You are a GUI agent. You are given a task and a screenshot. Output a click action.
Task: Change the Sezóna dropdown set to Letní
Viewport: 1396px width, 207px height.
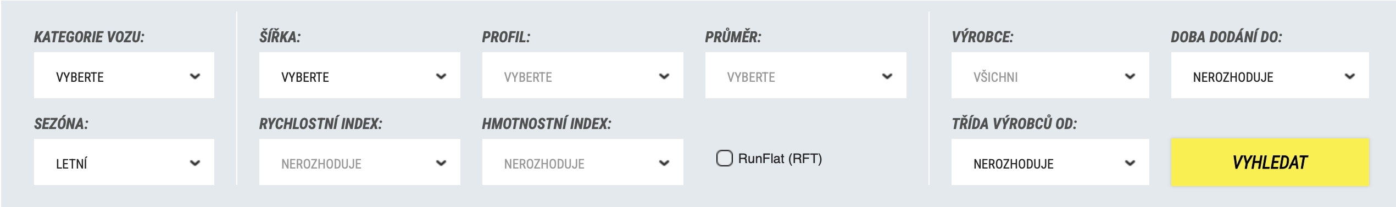(124, 163)
